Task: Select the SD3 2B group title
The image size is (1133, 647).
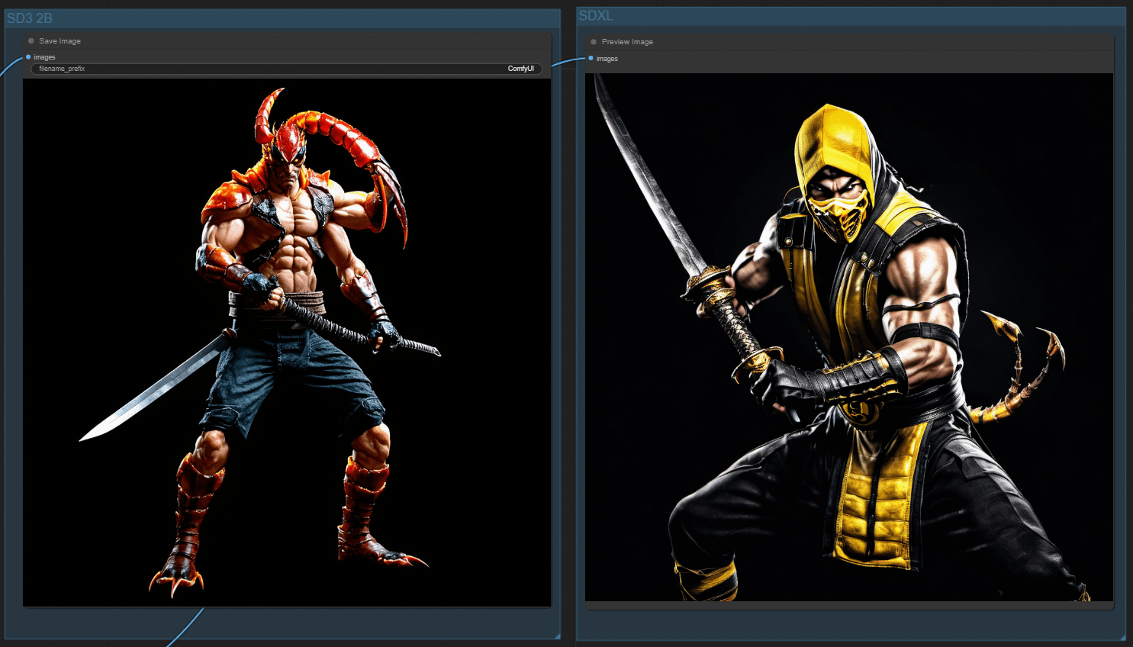Action: tap(30, 18)
